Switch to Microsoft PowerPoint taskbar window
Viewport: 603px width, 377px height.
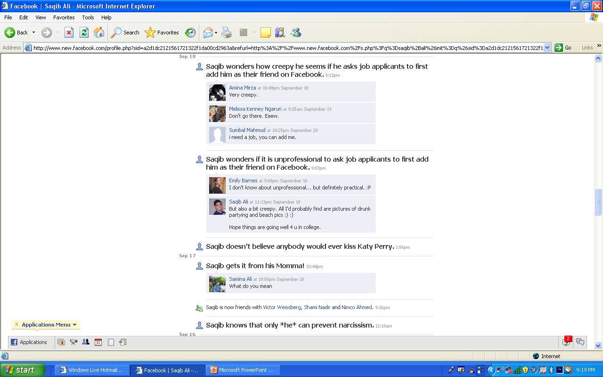242,370
